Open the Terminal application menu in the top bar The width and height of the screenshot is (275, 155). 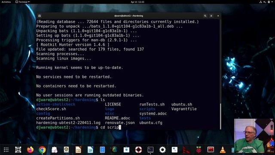click(22, 2)
